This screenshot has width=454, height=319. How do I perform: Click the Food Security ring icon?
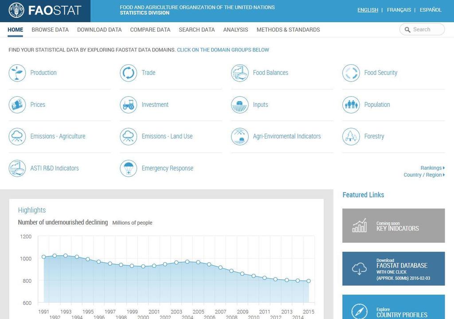pyautogui.click(x=351, y=73)
